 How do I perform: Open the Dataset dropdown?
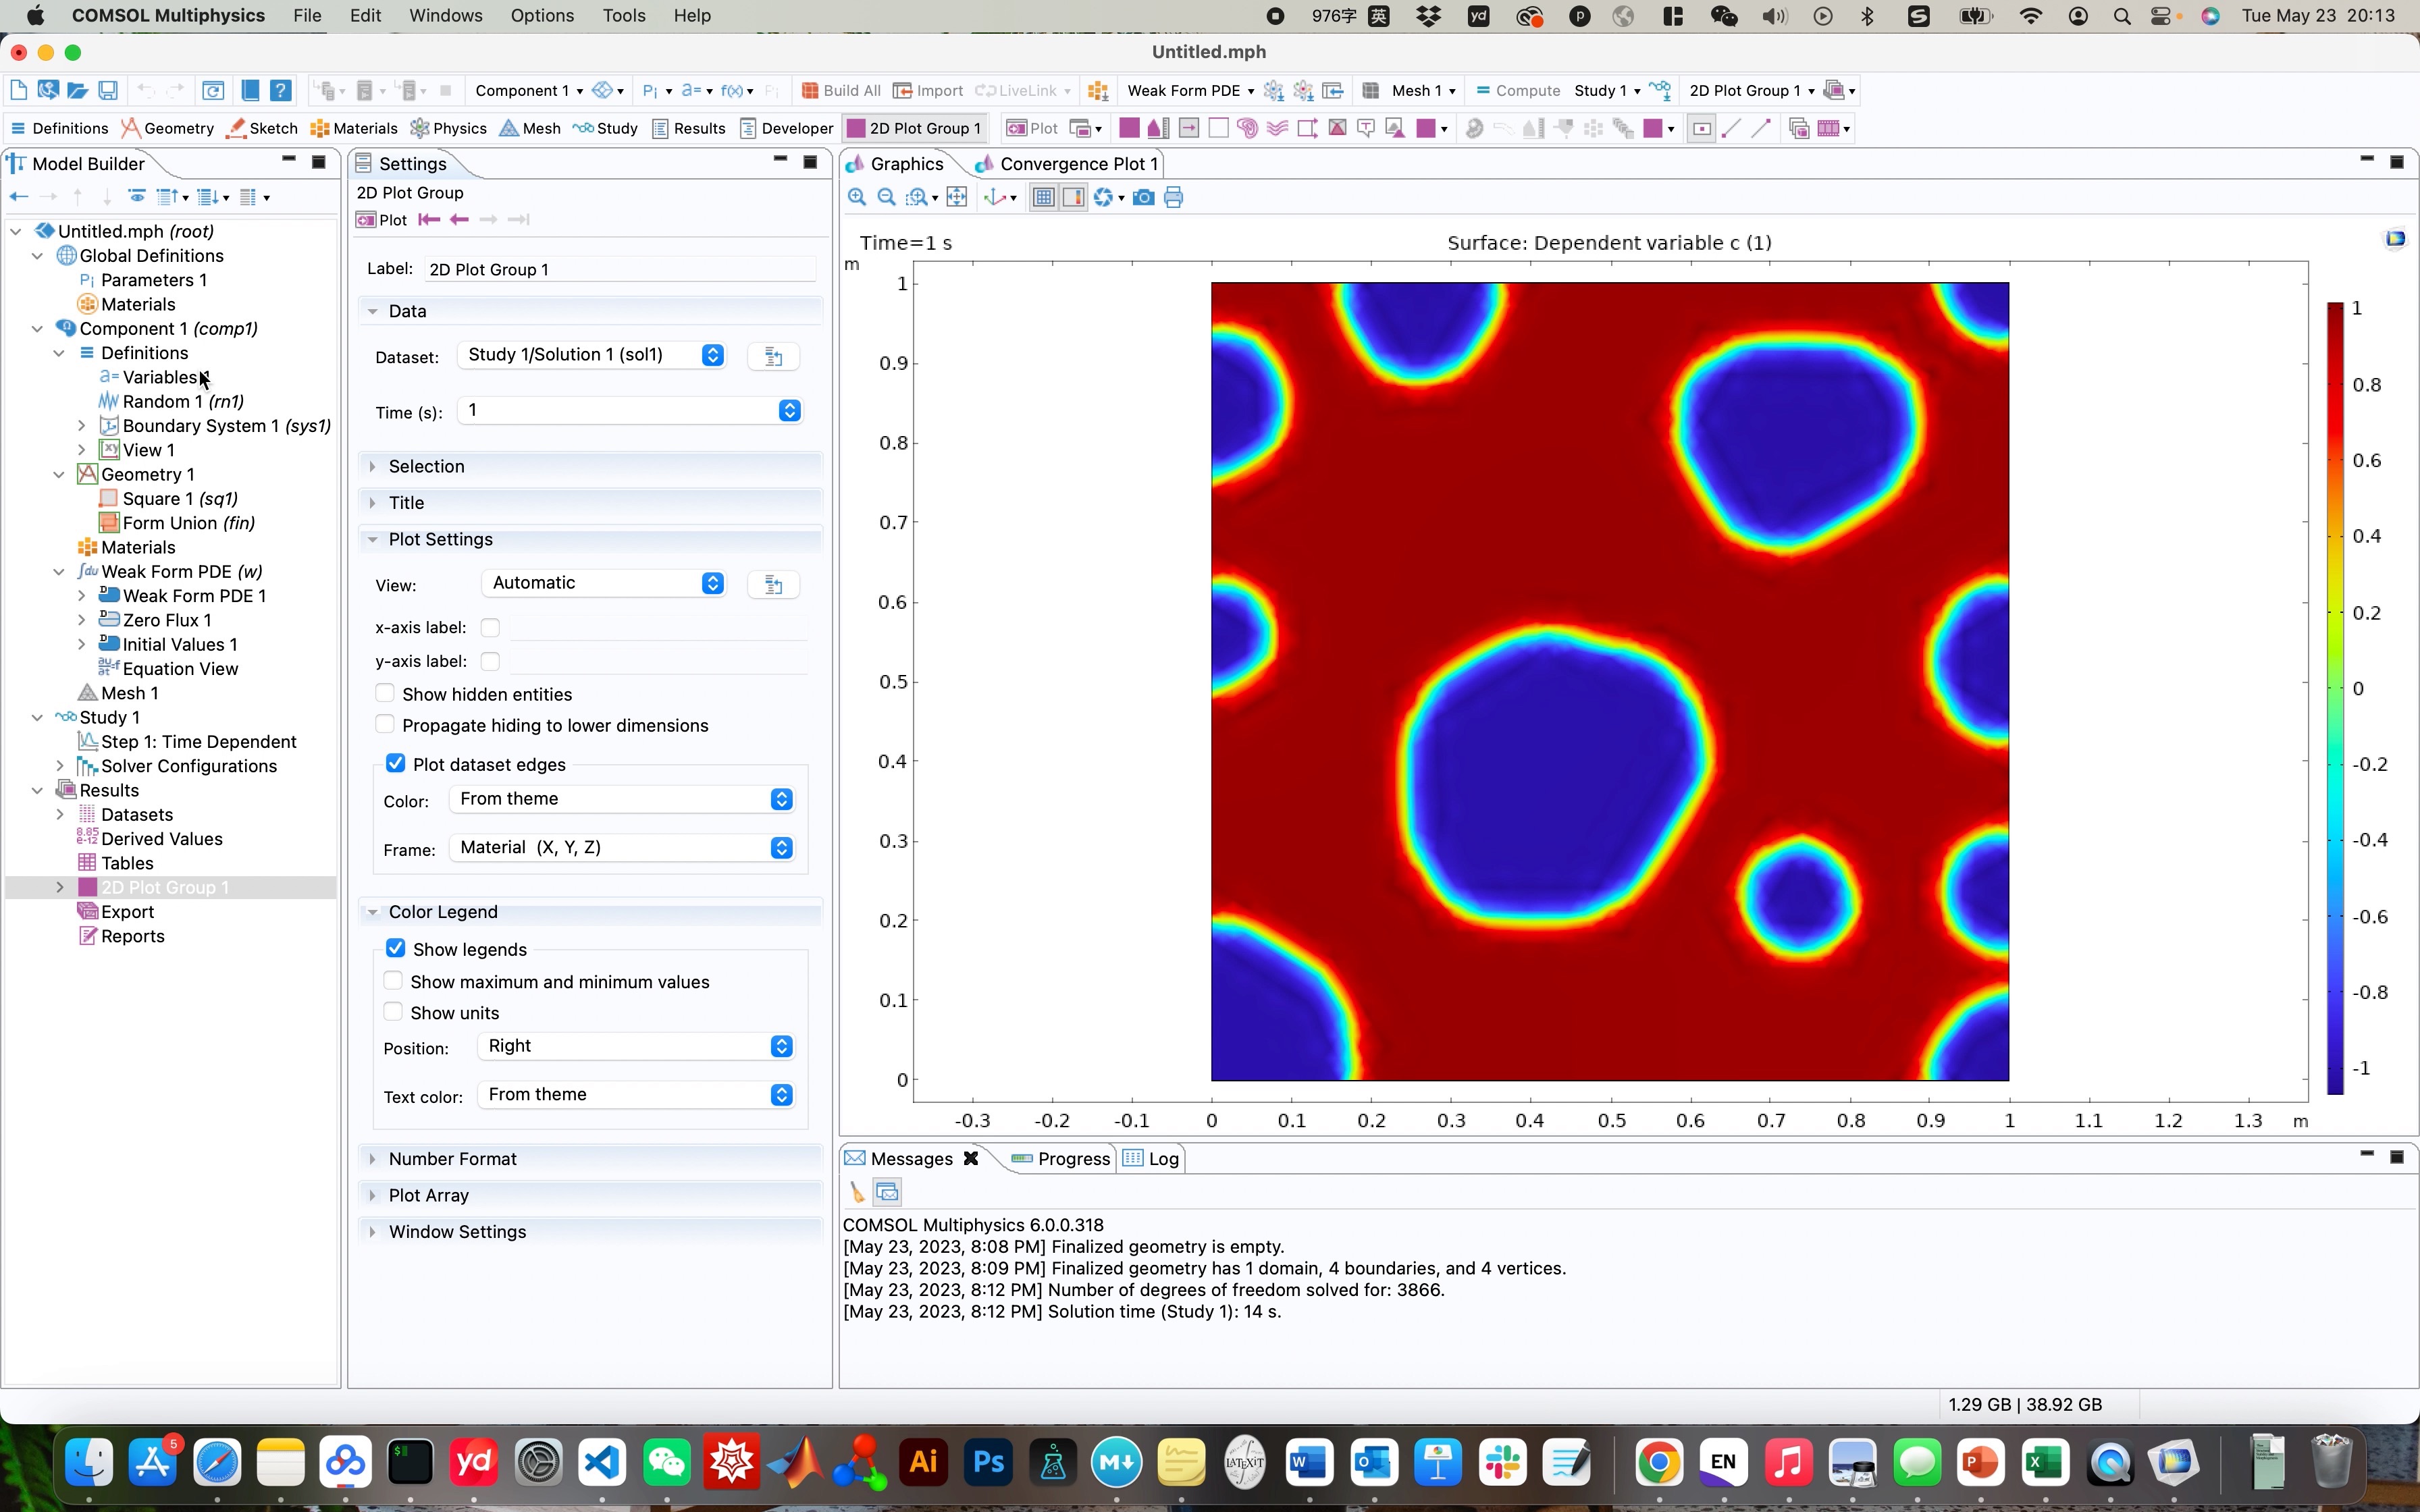[x=590, y=355]
